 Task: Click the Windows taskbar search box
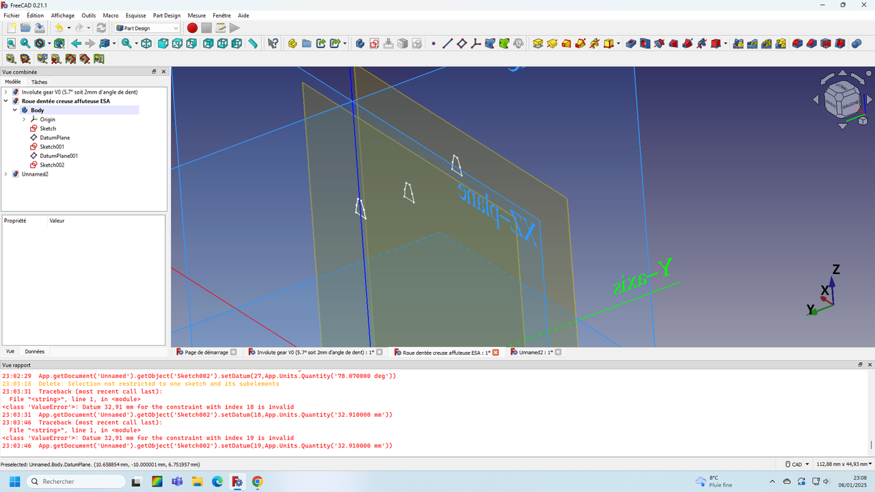click(x=75, y=482)
